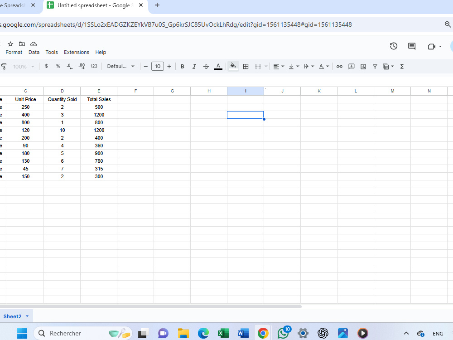
Task: Open the Windows Start menu
Action: pyautogui.click(x=22, y=333)
